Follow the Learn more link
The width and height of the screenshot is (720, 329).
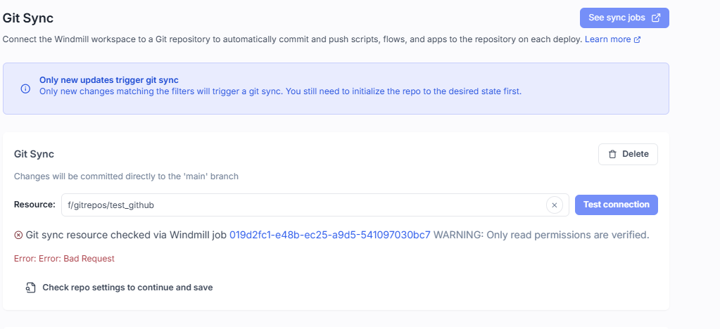(607, 39)
